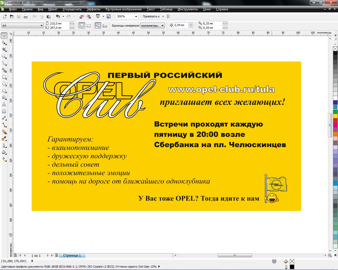Set page orientation to Portrait
The width and height of the screenshot is (338, 270).
tap(82, 26)
